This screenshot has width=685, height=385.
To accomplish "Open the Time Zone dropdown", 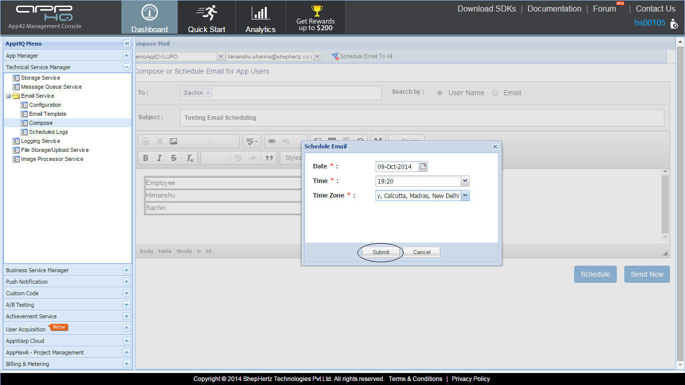I will [x=465, y=196].
